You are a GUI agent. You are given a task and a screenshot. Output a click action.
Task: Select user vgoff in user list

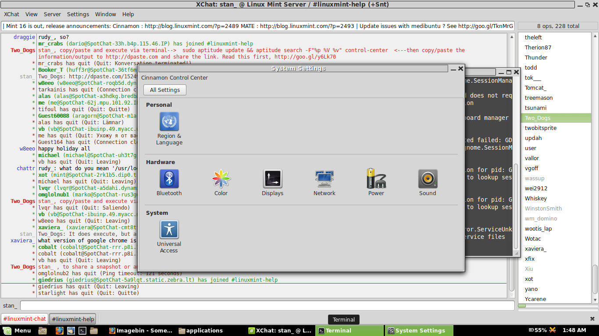(531, 168)
